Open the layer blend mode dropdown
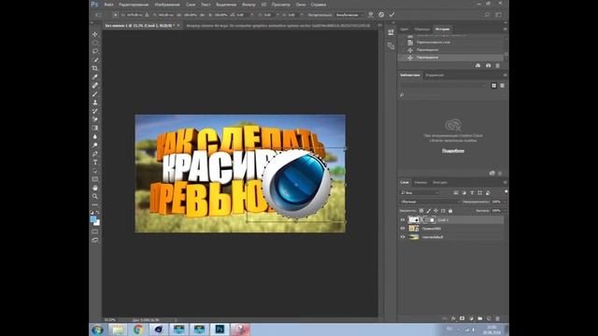The width and height of the screenshot is (598, 336). (430, 202)
